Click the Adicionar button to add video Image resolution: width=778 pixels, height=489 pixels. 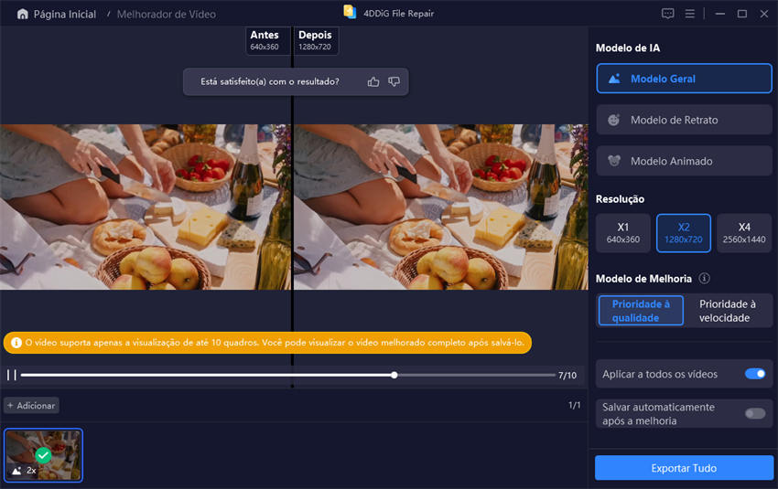[x=31, y=405]
